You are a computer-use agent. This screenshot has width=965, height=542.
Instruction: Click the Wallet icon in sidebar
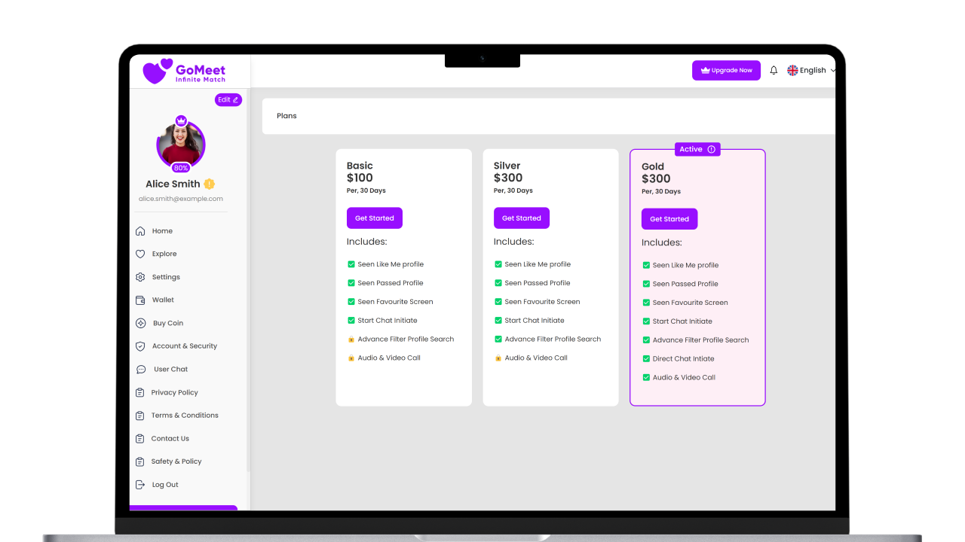[140, 300]
